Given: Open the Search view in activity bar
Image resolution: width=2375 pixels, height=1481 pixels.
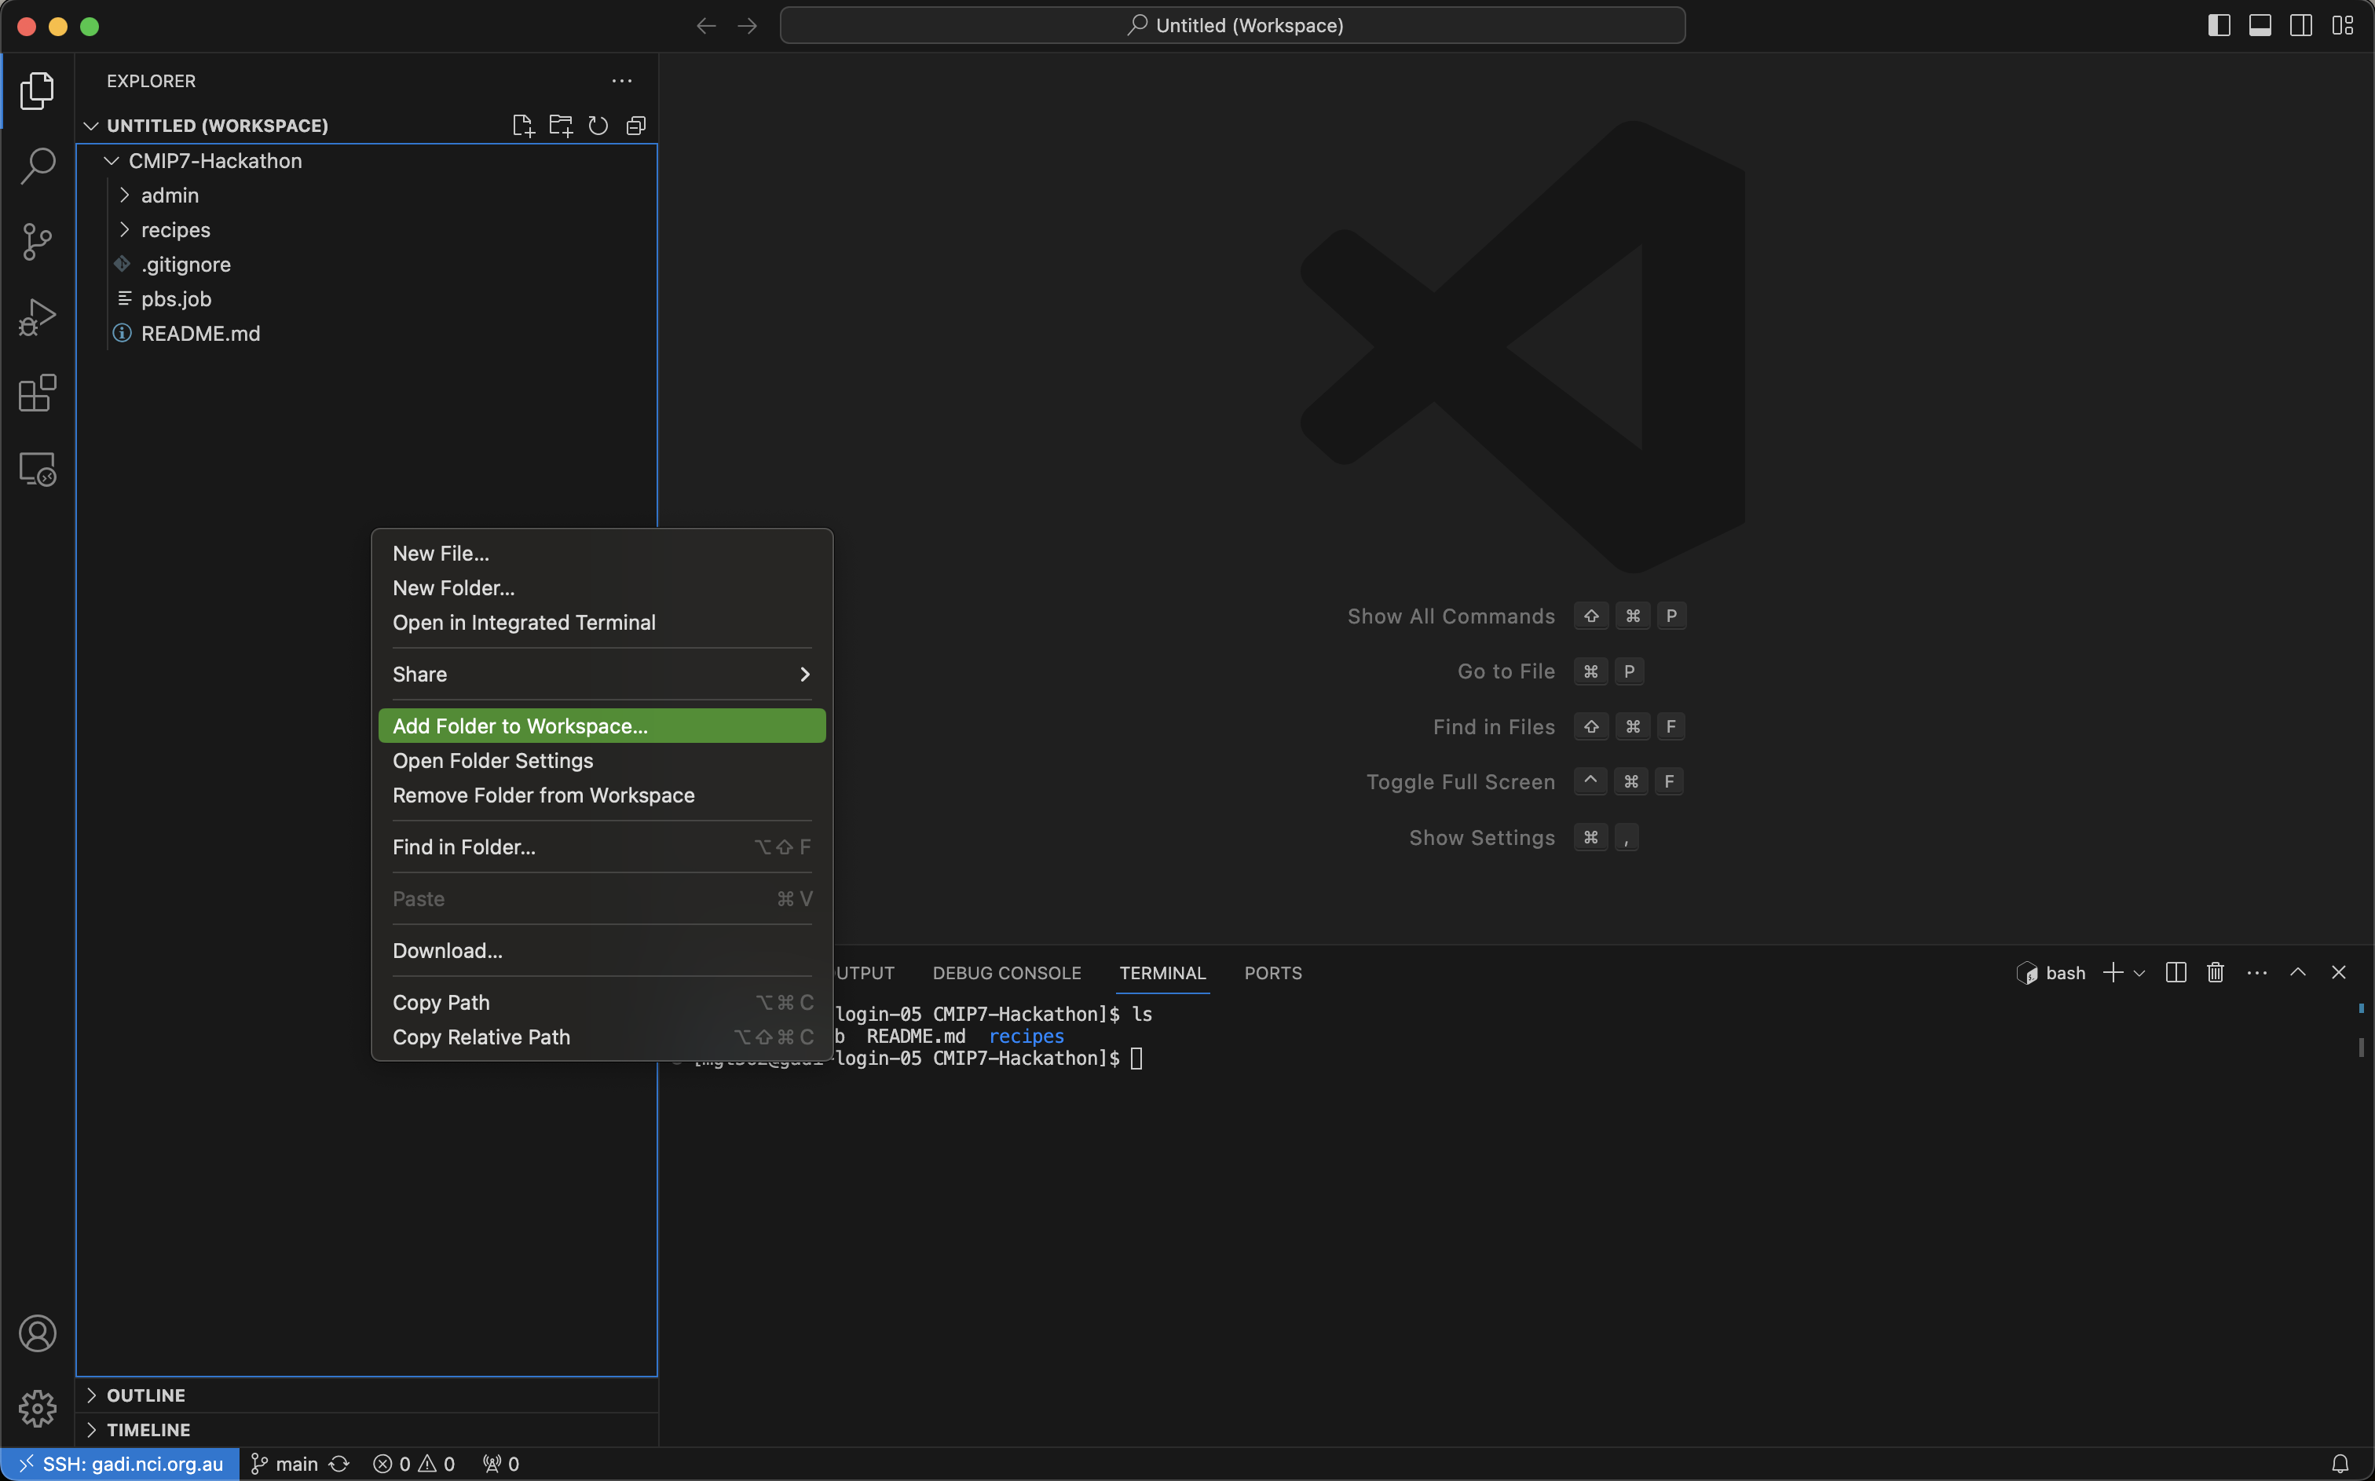Looking at the screenshot, I should [x=37, y=166].
